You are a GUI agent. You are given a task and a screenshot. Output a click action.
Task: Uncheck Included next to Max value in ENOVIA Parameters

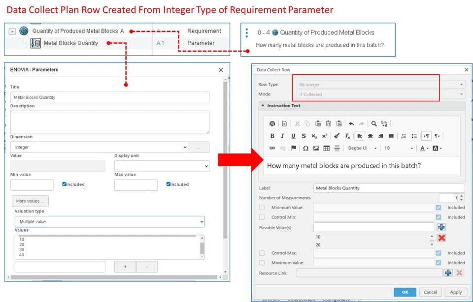click(169, 184)
